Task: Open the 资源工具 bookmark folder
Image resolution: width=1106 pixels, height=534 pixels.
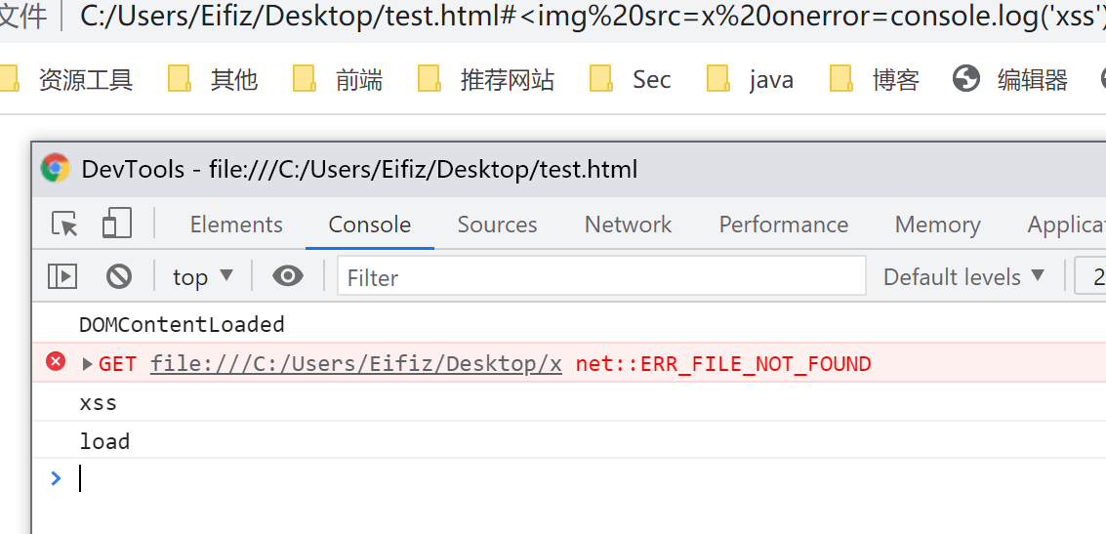Action: click(67, 79)
